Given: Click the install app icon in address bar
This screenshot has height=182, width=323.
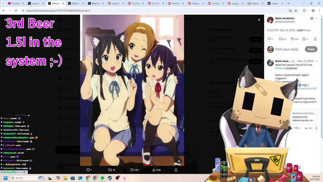Looking at the screenshot, I should tap(290, 11).
